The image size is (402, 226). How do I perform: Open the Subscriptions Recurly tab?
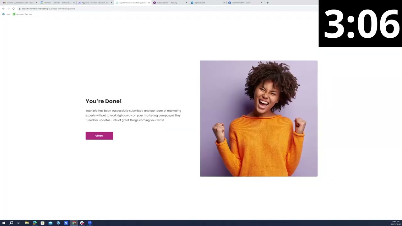[x=170, y=3]
